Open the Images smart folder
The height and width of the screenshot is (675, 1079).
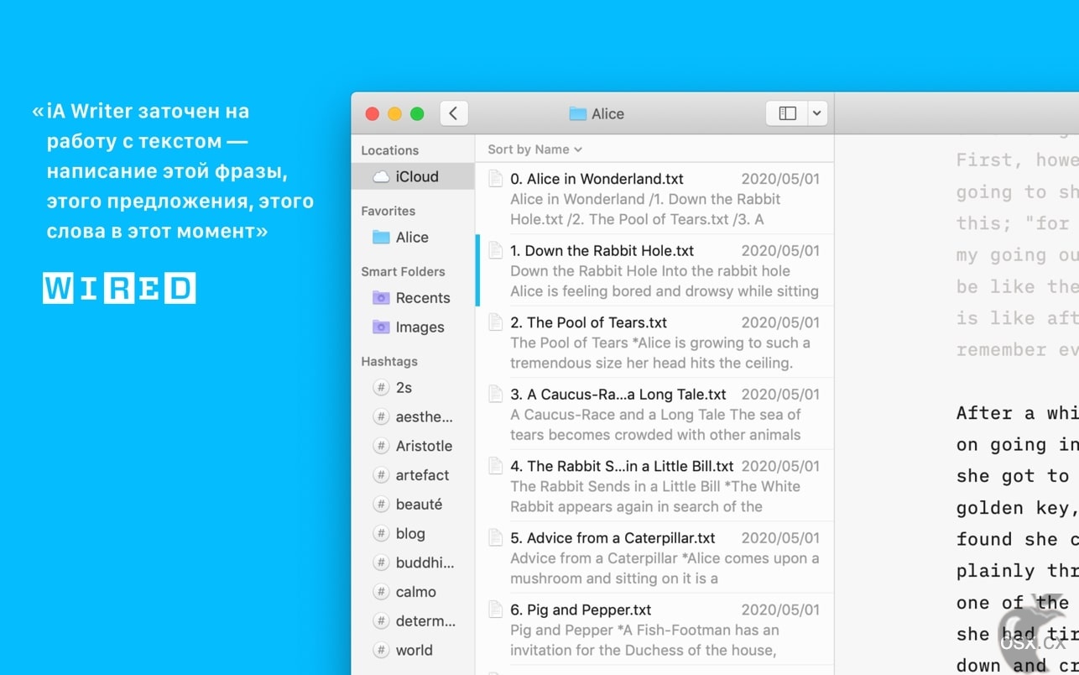[x=413, y=327]
